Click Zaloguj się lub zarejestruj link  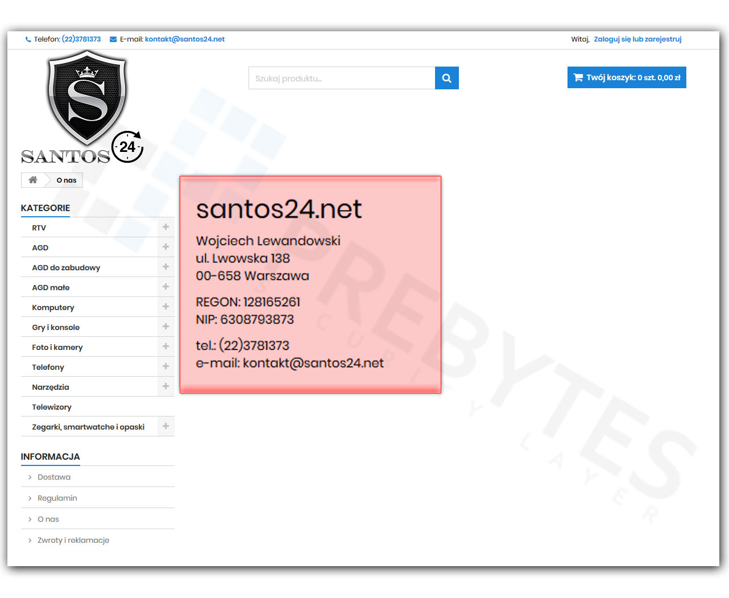pos(637,39)
